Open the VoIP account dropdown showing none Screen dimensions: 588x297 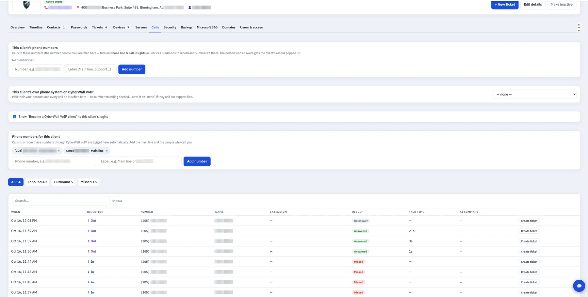[534, 94]
